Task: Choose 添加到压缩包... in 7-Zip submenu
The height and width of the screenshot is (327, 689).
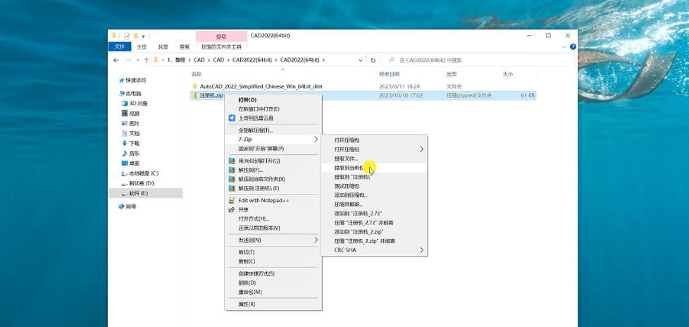Action: pos(351,195)
